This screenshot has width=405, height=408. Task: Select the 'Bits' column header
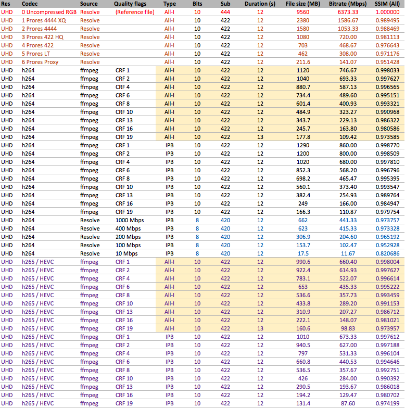pyautogui.click(x=197, y=4)
